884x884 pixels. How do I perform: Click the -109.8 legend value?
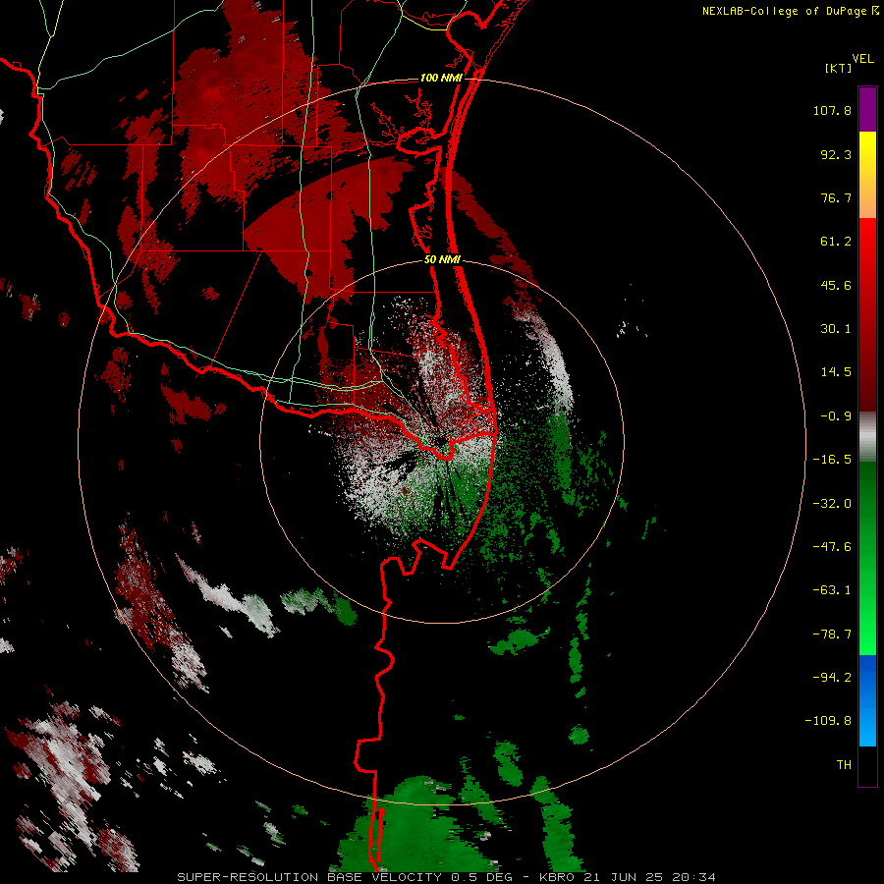tap(828, 721)
